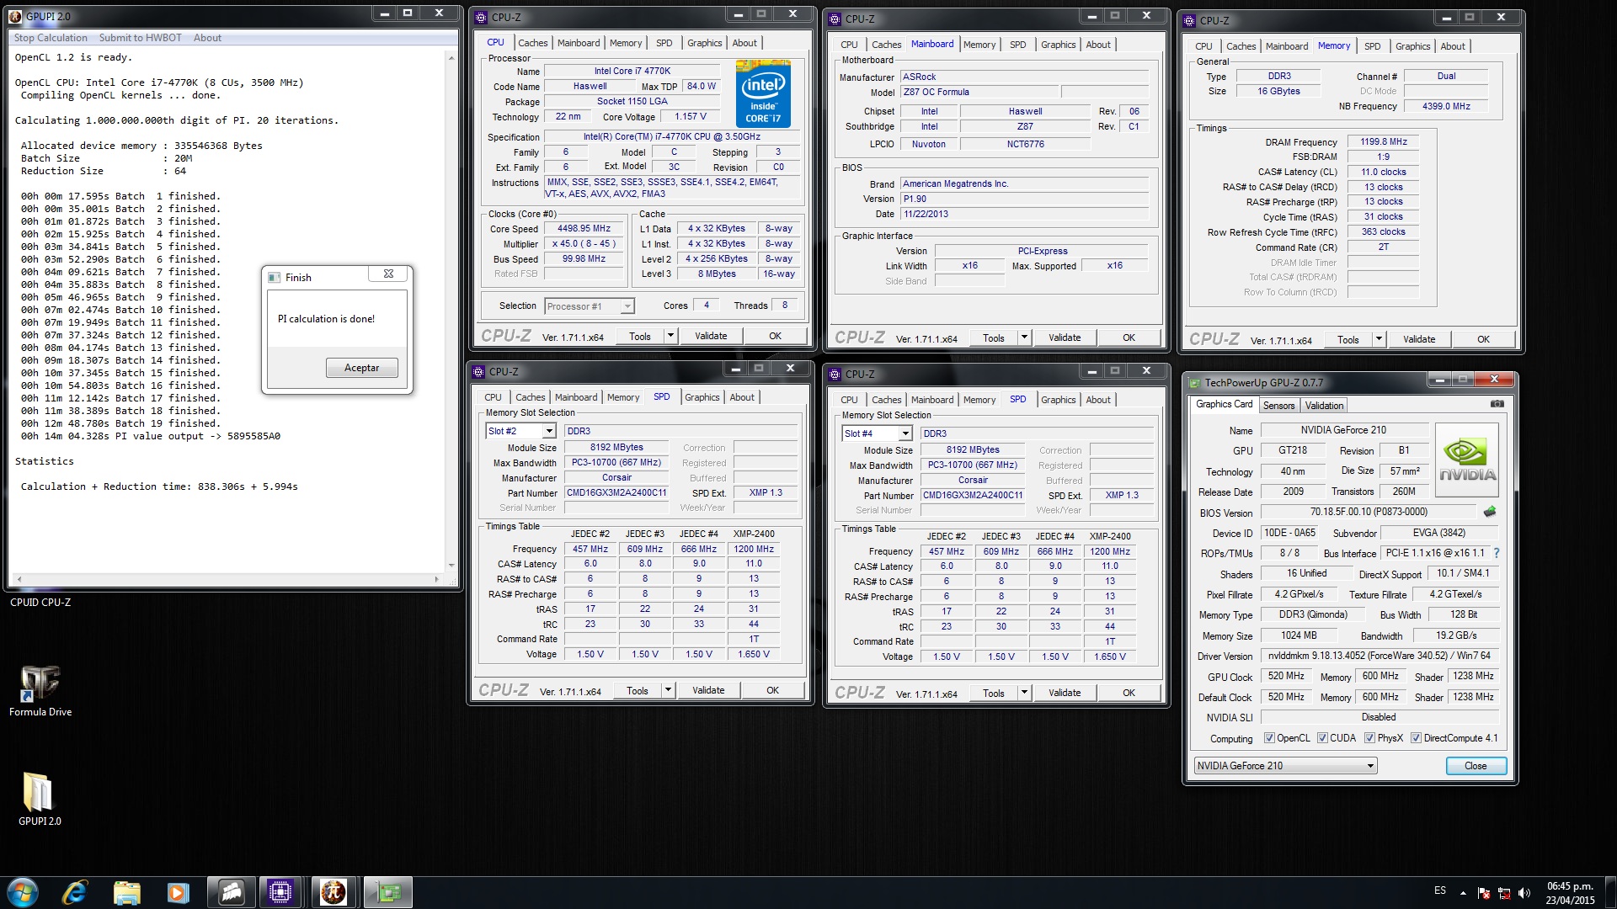The image size is (1617, 909).
Task: Toggle the CUDA checkbox in GPU-Z
Action: [1322, 738]
